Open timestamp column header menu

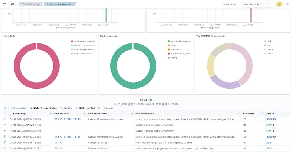pyautogui.click(x=51, y=114)
